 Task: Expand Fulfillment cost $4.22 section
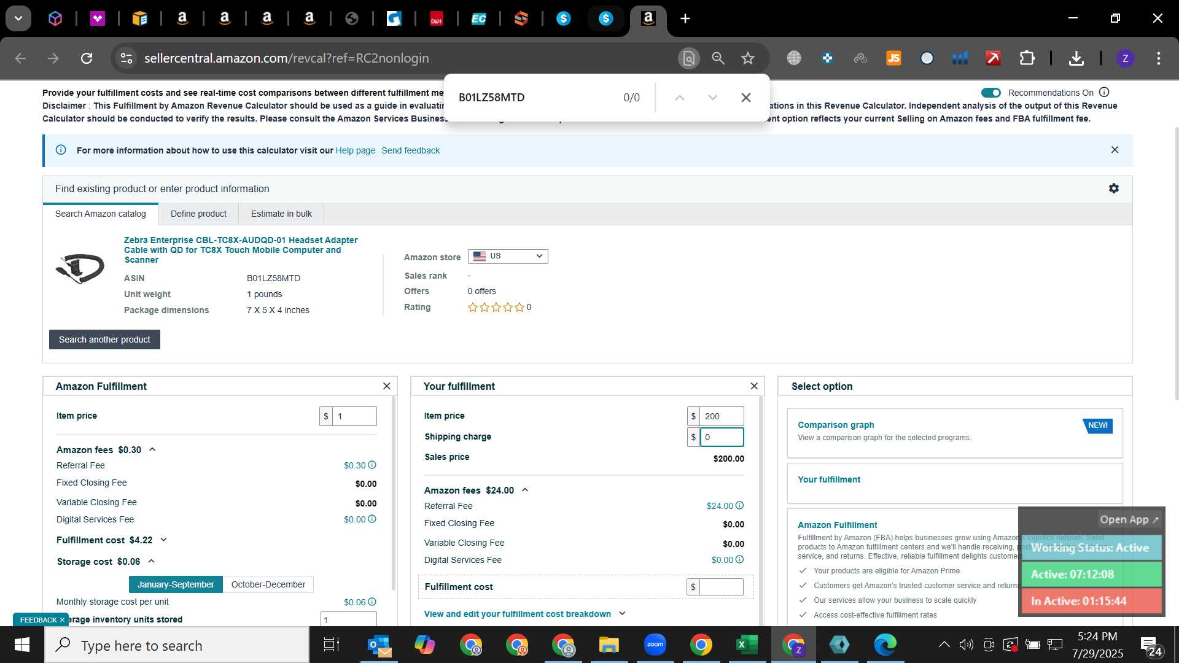[163, 540]
